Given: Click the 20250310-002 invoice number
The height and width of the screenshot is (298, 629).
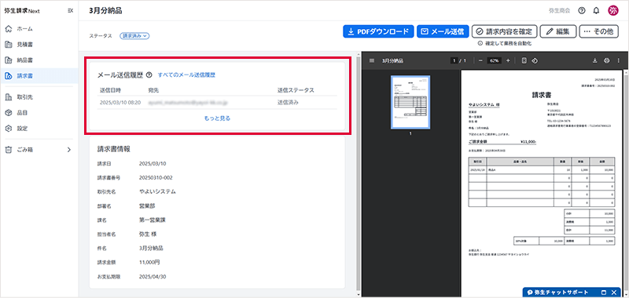Looking at the screenshot, I should click(156, 177).
